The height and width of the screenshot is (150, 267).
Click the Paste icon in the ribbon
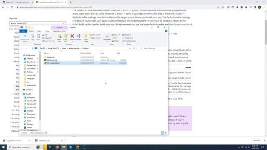click(x=38, y=37)
